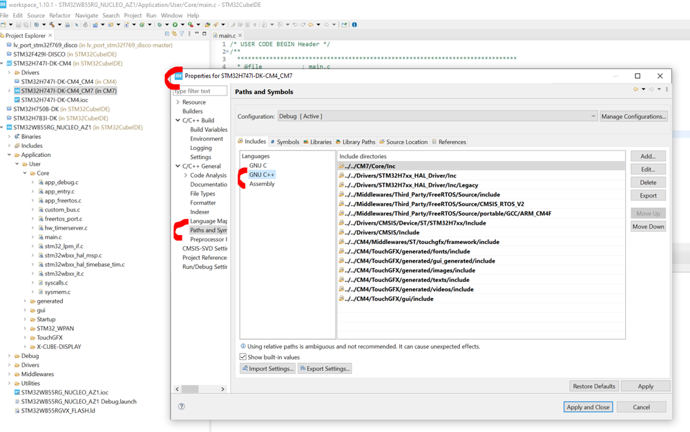Click the New file toolbar icon

point(3,25)
